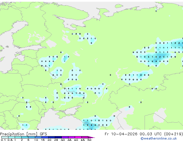Click the '20' legend label
The width and height of the screenshot is (183, 141).
[x=49, y=140]
